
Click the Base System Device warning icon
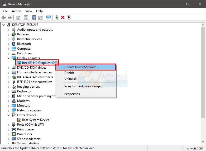[x=19, y=120]
